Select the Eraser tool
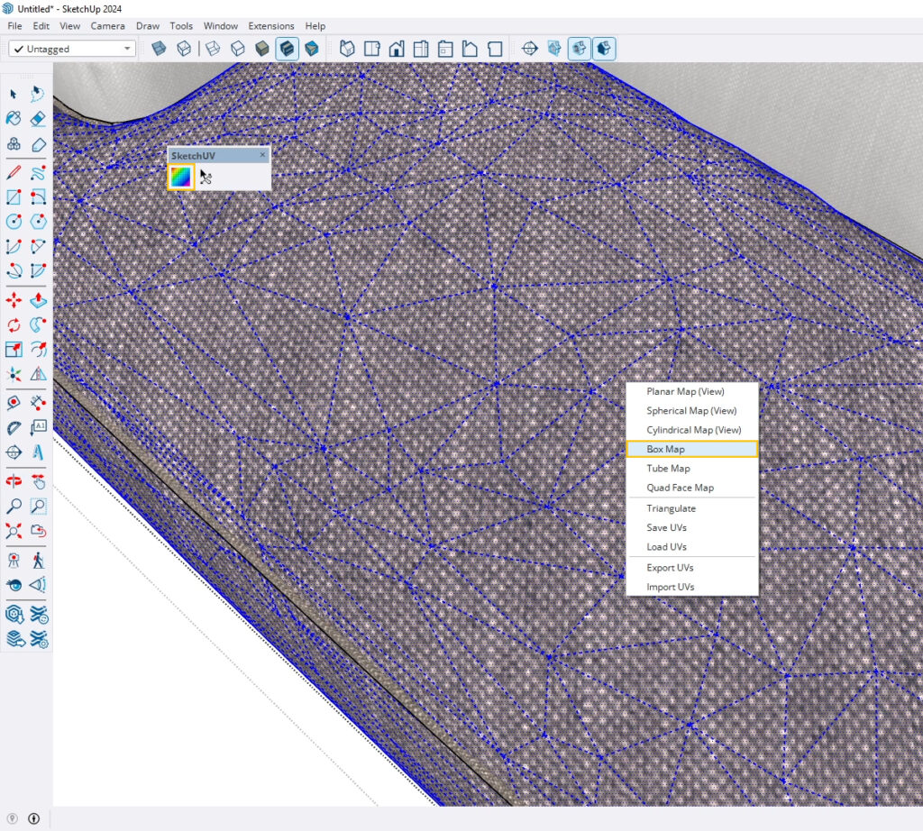 [x=38, y=118]
